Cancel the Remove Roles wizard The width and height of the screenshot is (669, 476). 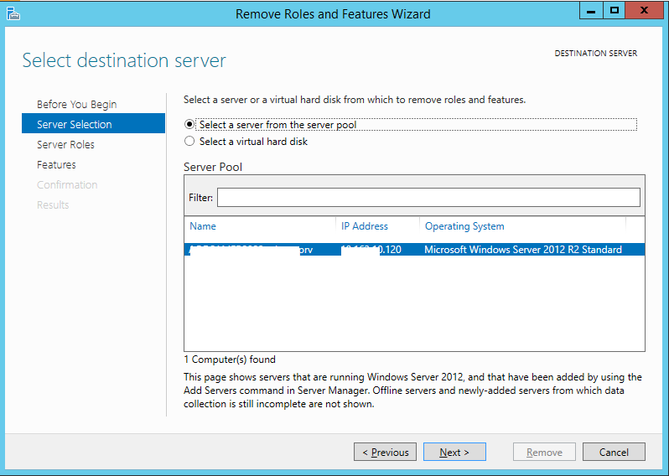(614, 452)
